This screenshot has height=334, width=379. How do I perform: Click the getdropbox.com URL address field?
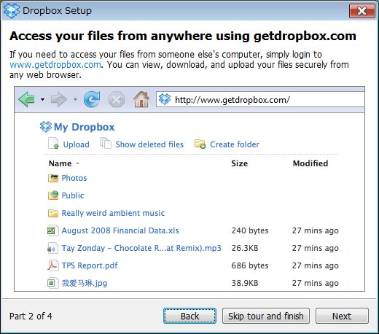(260, 99)
